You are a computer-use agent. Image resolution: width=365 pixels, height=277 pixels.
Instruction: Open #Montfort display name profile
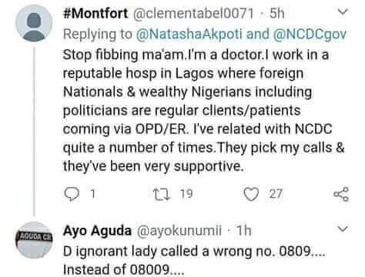coord(95,13)
